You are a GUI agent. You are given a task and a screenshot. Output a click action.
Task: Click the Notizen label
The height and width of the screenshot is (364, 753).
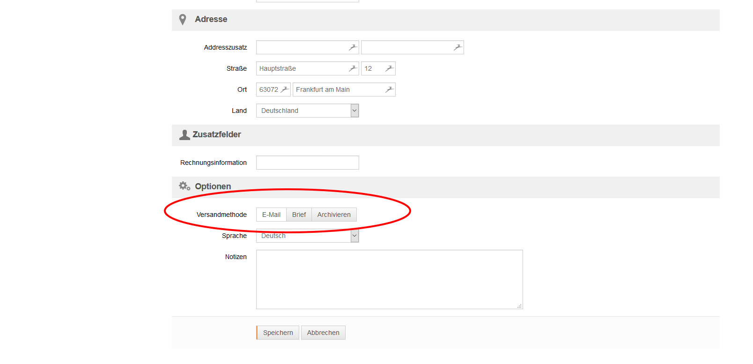(x=236, y=257)
